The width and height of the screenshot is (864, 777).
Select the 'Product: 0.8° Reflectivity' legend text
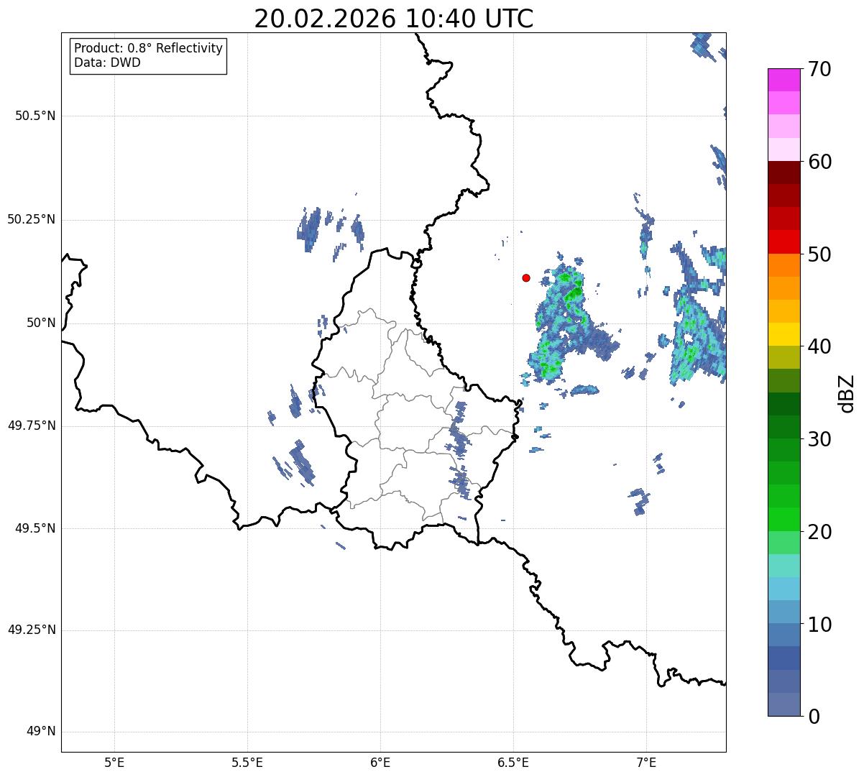coord(149,48)
